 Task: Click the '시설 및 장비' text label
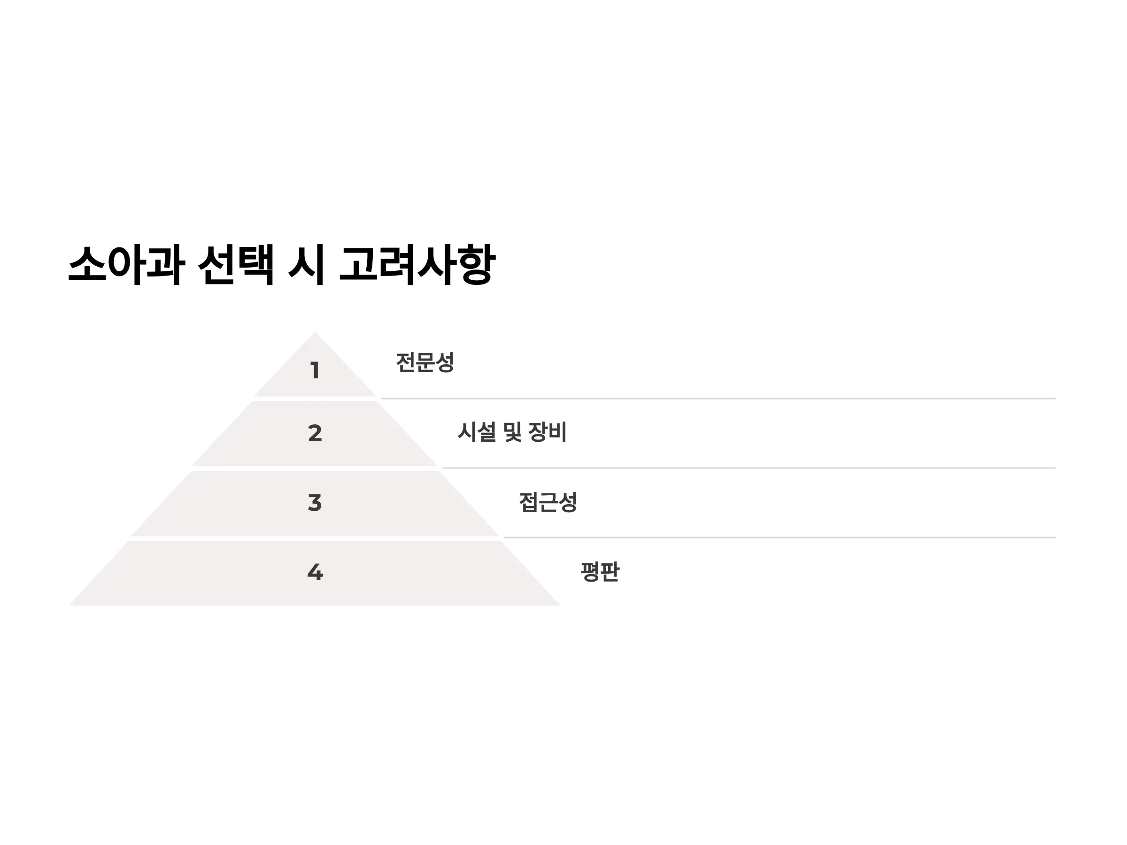coord(512,432)
